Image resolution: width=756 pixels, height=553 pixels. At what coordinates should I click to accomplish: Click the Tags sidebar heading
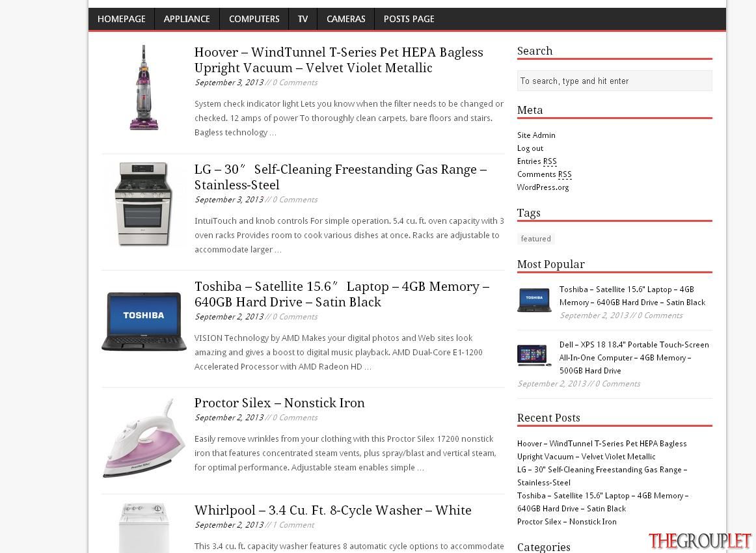coord(528,213)
